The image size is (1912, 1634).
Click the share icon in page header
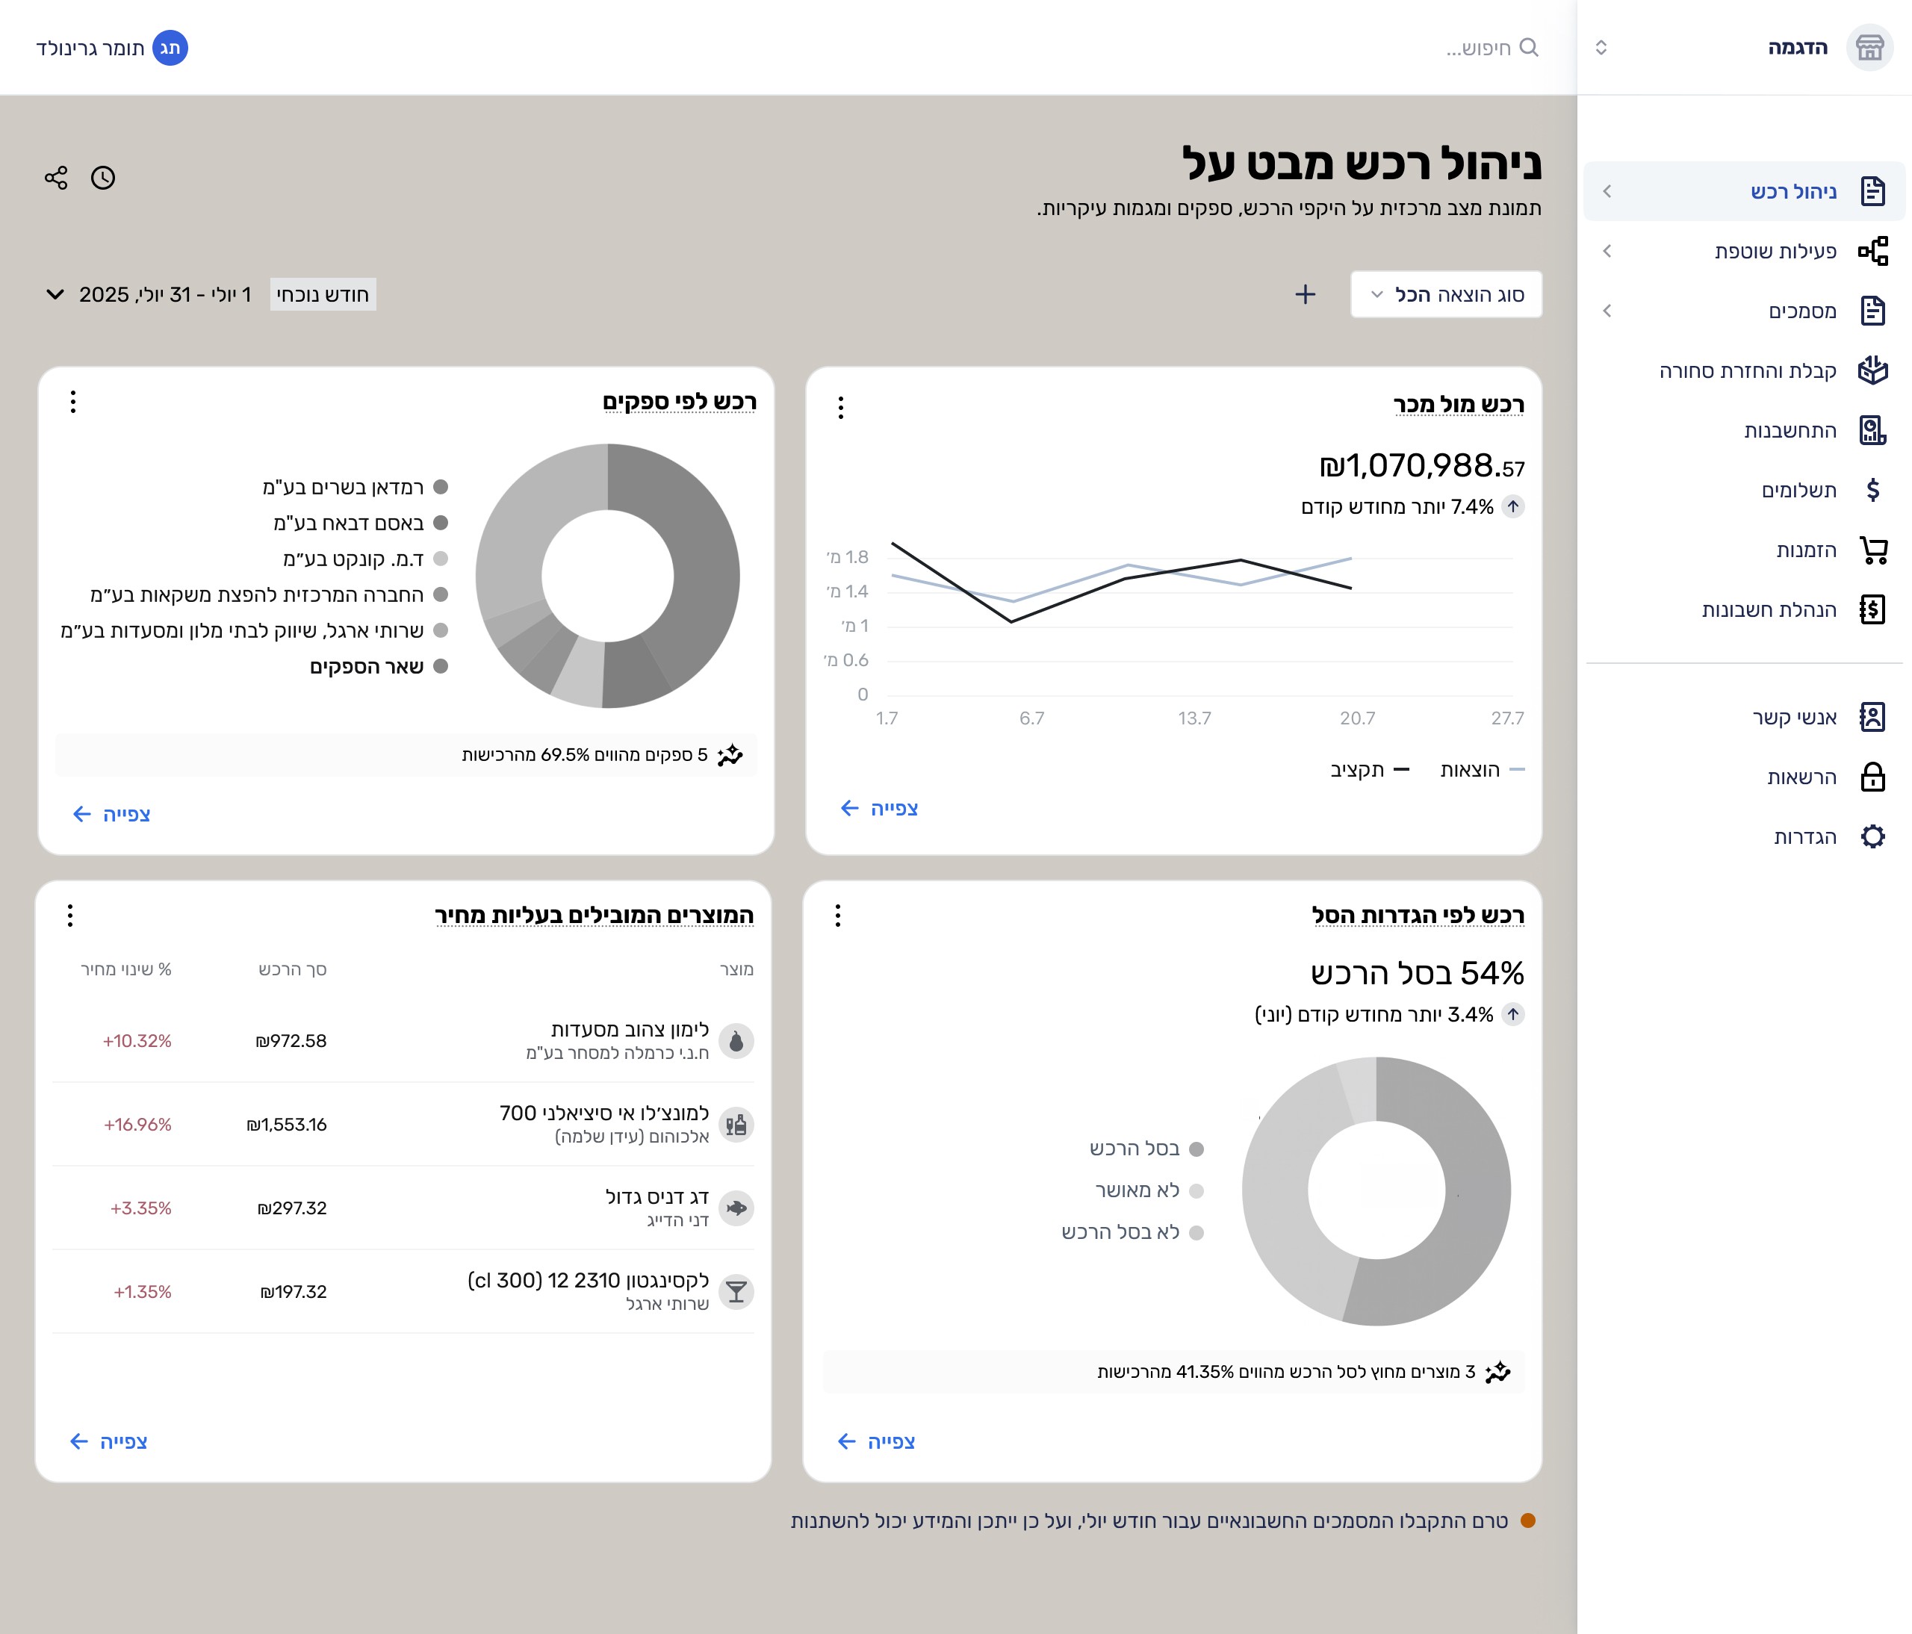[56, 178]
